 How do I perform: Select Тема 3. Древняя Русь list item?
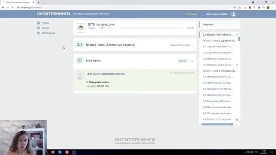[x=220, y=40]
